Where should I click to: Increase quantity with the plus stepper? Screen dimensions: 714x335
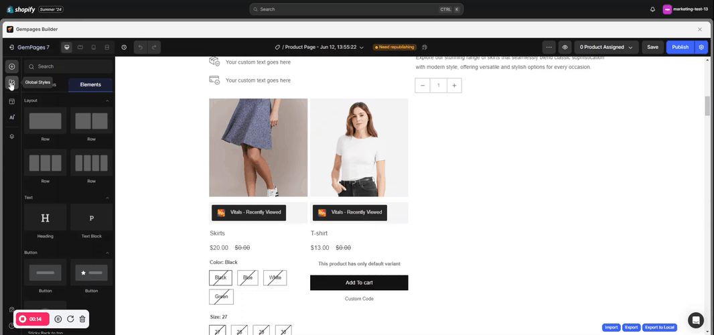pos(454,86)
